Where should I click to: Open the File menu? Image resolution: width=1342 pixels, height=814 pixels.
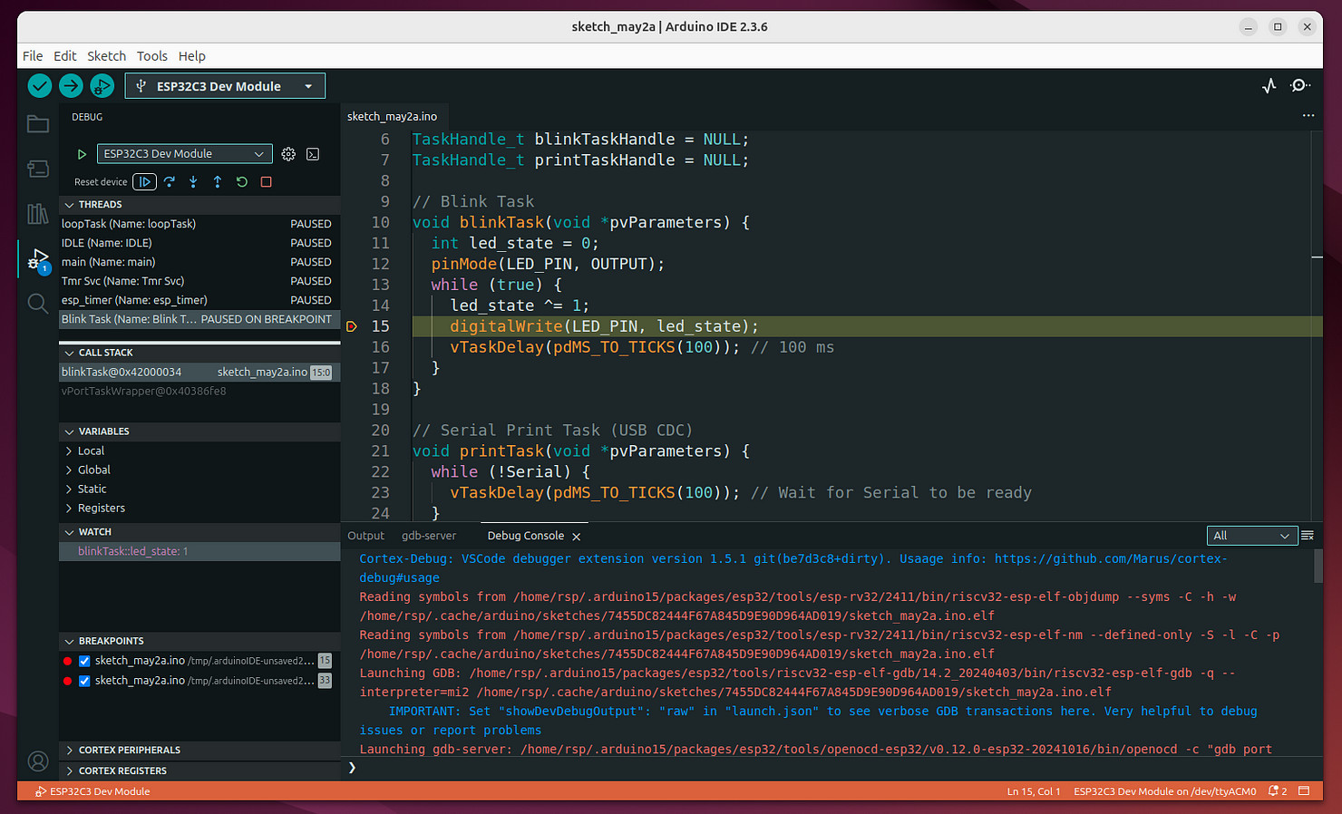(x=33, y=56)
